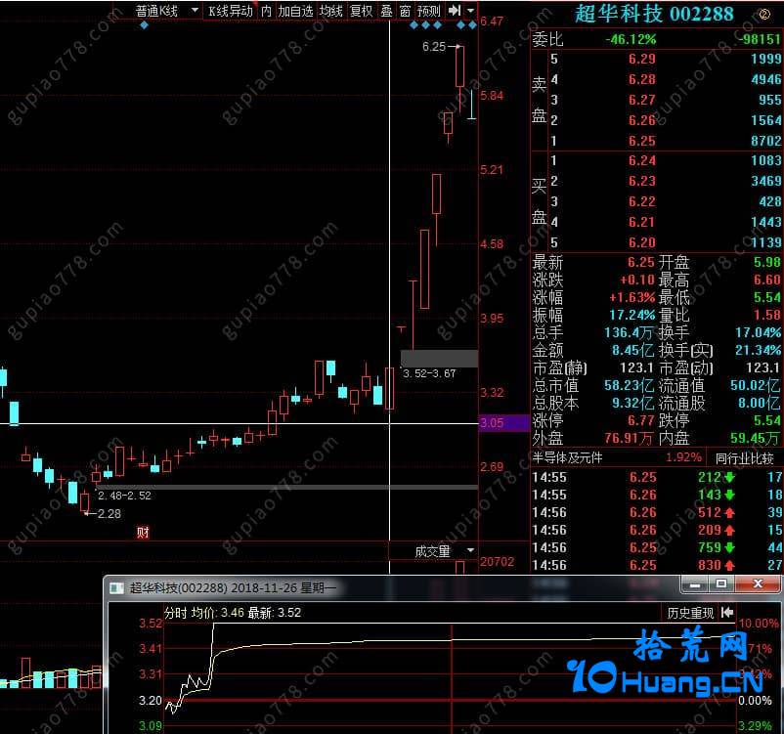Minimize the 超华科技 intraday popup window
This screenshot has height=734, width=784.
(x=695, y=584)
